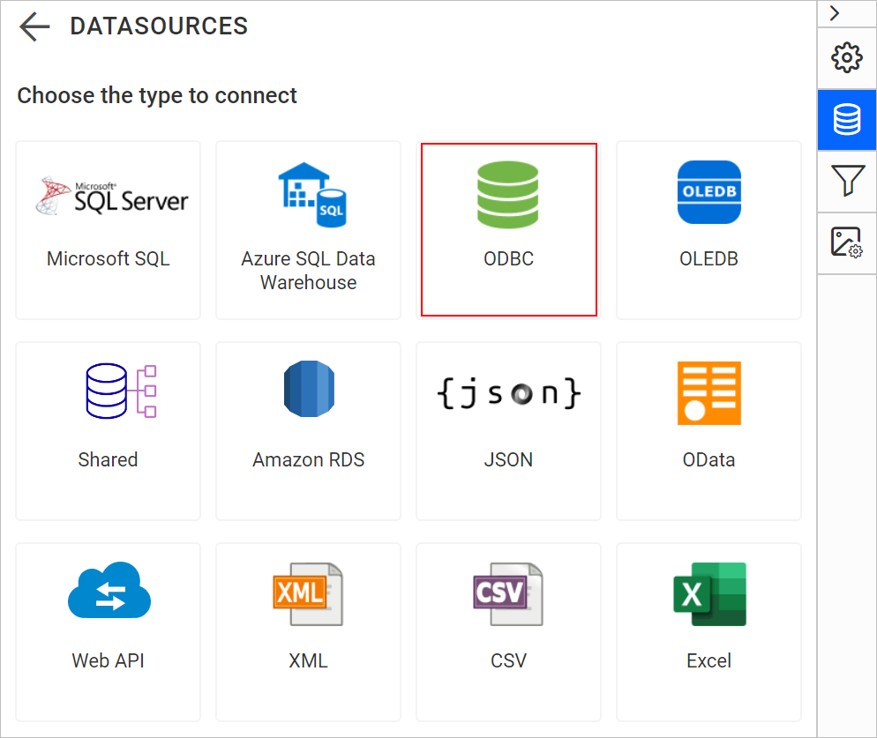Select the OData orange icon
Screen dimensions: 877x738
[x=709, y=393]
